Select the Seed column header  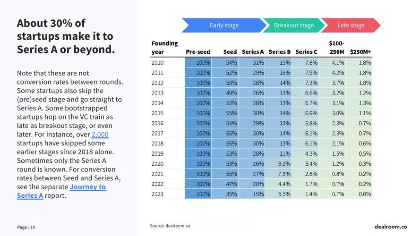click(230, 52)
